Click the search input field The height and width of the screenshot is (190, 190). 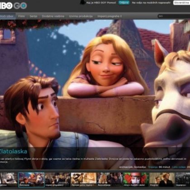(x=174, y=16)
